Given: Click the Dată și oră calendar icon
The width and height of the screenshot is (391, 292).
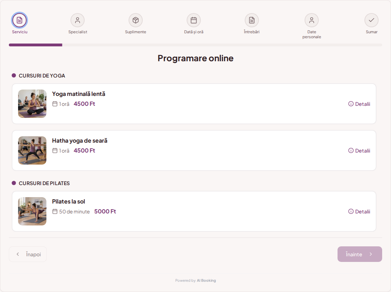Looking at the screenshot, I should (194, 20).
